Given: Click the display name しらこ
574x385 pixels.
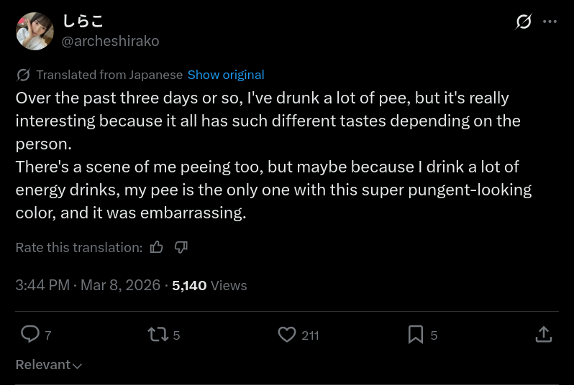Looking at the screenshot, I should tap(83, 21).
